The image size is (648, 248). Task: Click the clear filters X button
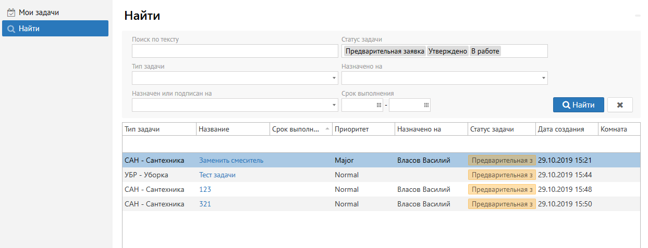(620, 105)
